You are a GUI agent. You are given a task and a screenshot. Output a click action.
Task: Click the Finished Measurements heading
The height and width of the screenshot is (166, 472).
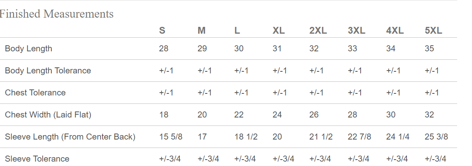(x=57, y=14)
